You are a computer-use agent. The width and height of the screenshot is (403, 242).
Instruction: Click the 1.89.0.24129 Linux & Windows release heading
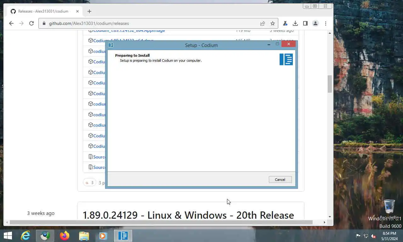click(188, 215)
